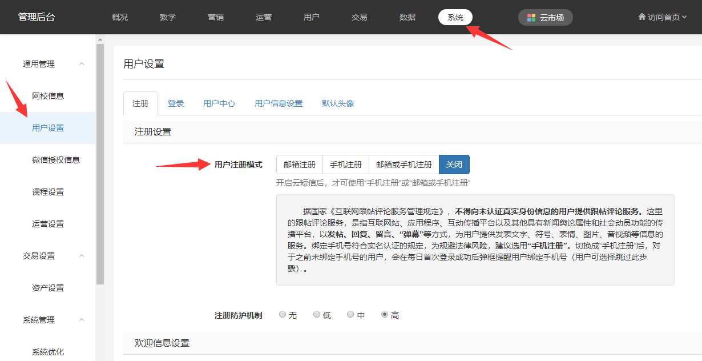Switch to the 登录 tab
The width and height of the screenshot is (702, 361).
[x=176, y=103]
